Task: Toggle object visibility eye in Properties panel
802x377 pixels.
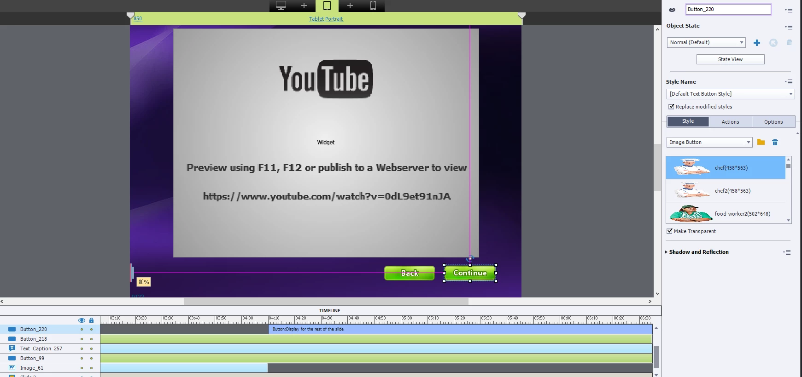Action: [672, 10]
